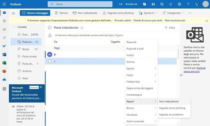Viewport: 210px width, 126px height.
Task: Open the People contacts icon
Action: [4, 29]
